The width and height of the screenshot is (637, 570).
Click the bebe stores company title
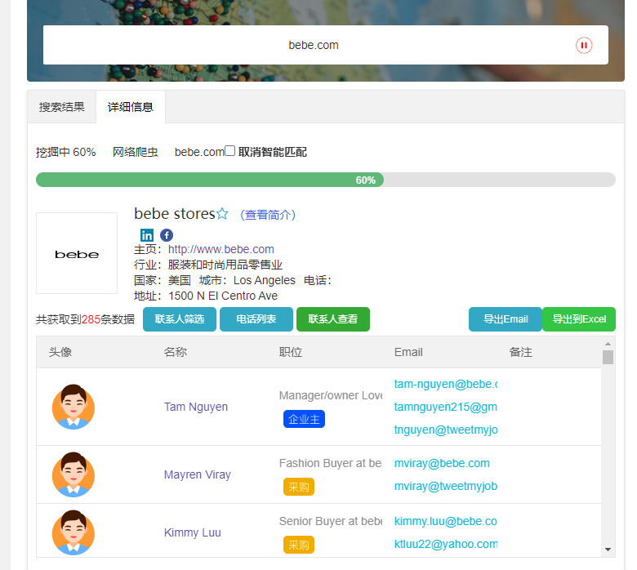coord(174,213)
